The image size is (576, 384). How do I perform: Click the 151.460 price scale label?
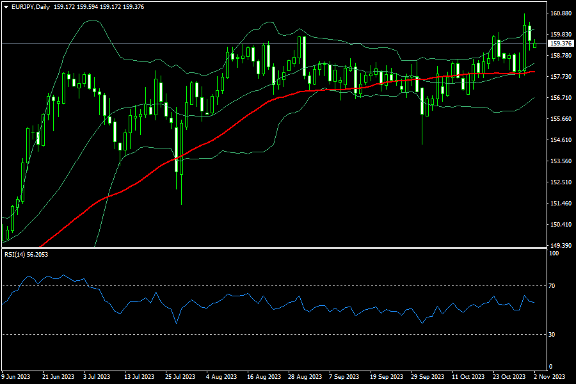coord(561,204)
